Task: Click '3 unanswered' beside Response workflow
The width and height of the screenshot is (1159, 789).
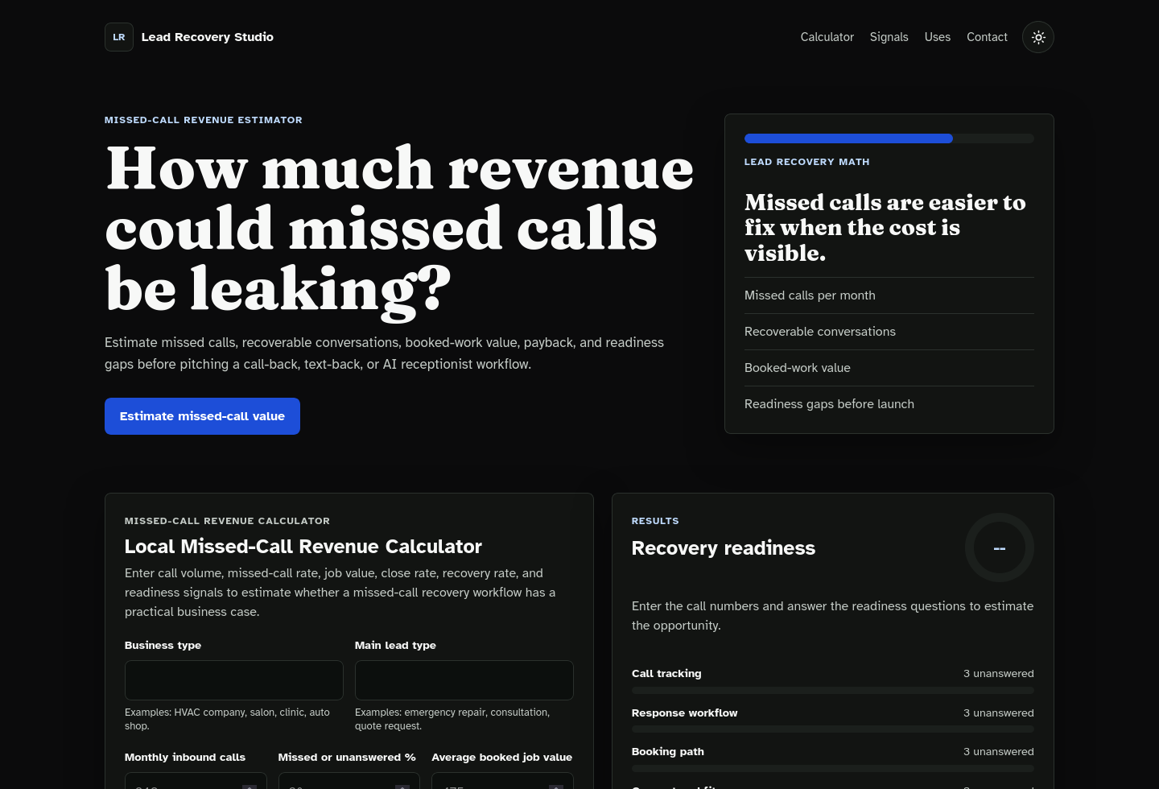Action: pos(999,713)
